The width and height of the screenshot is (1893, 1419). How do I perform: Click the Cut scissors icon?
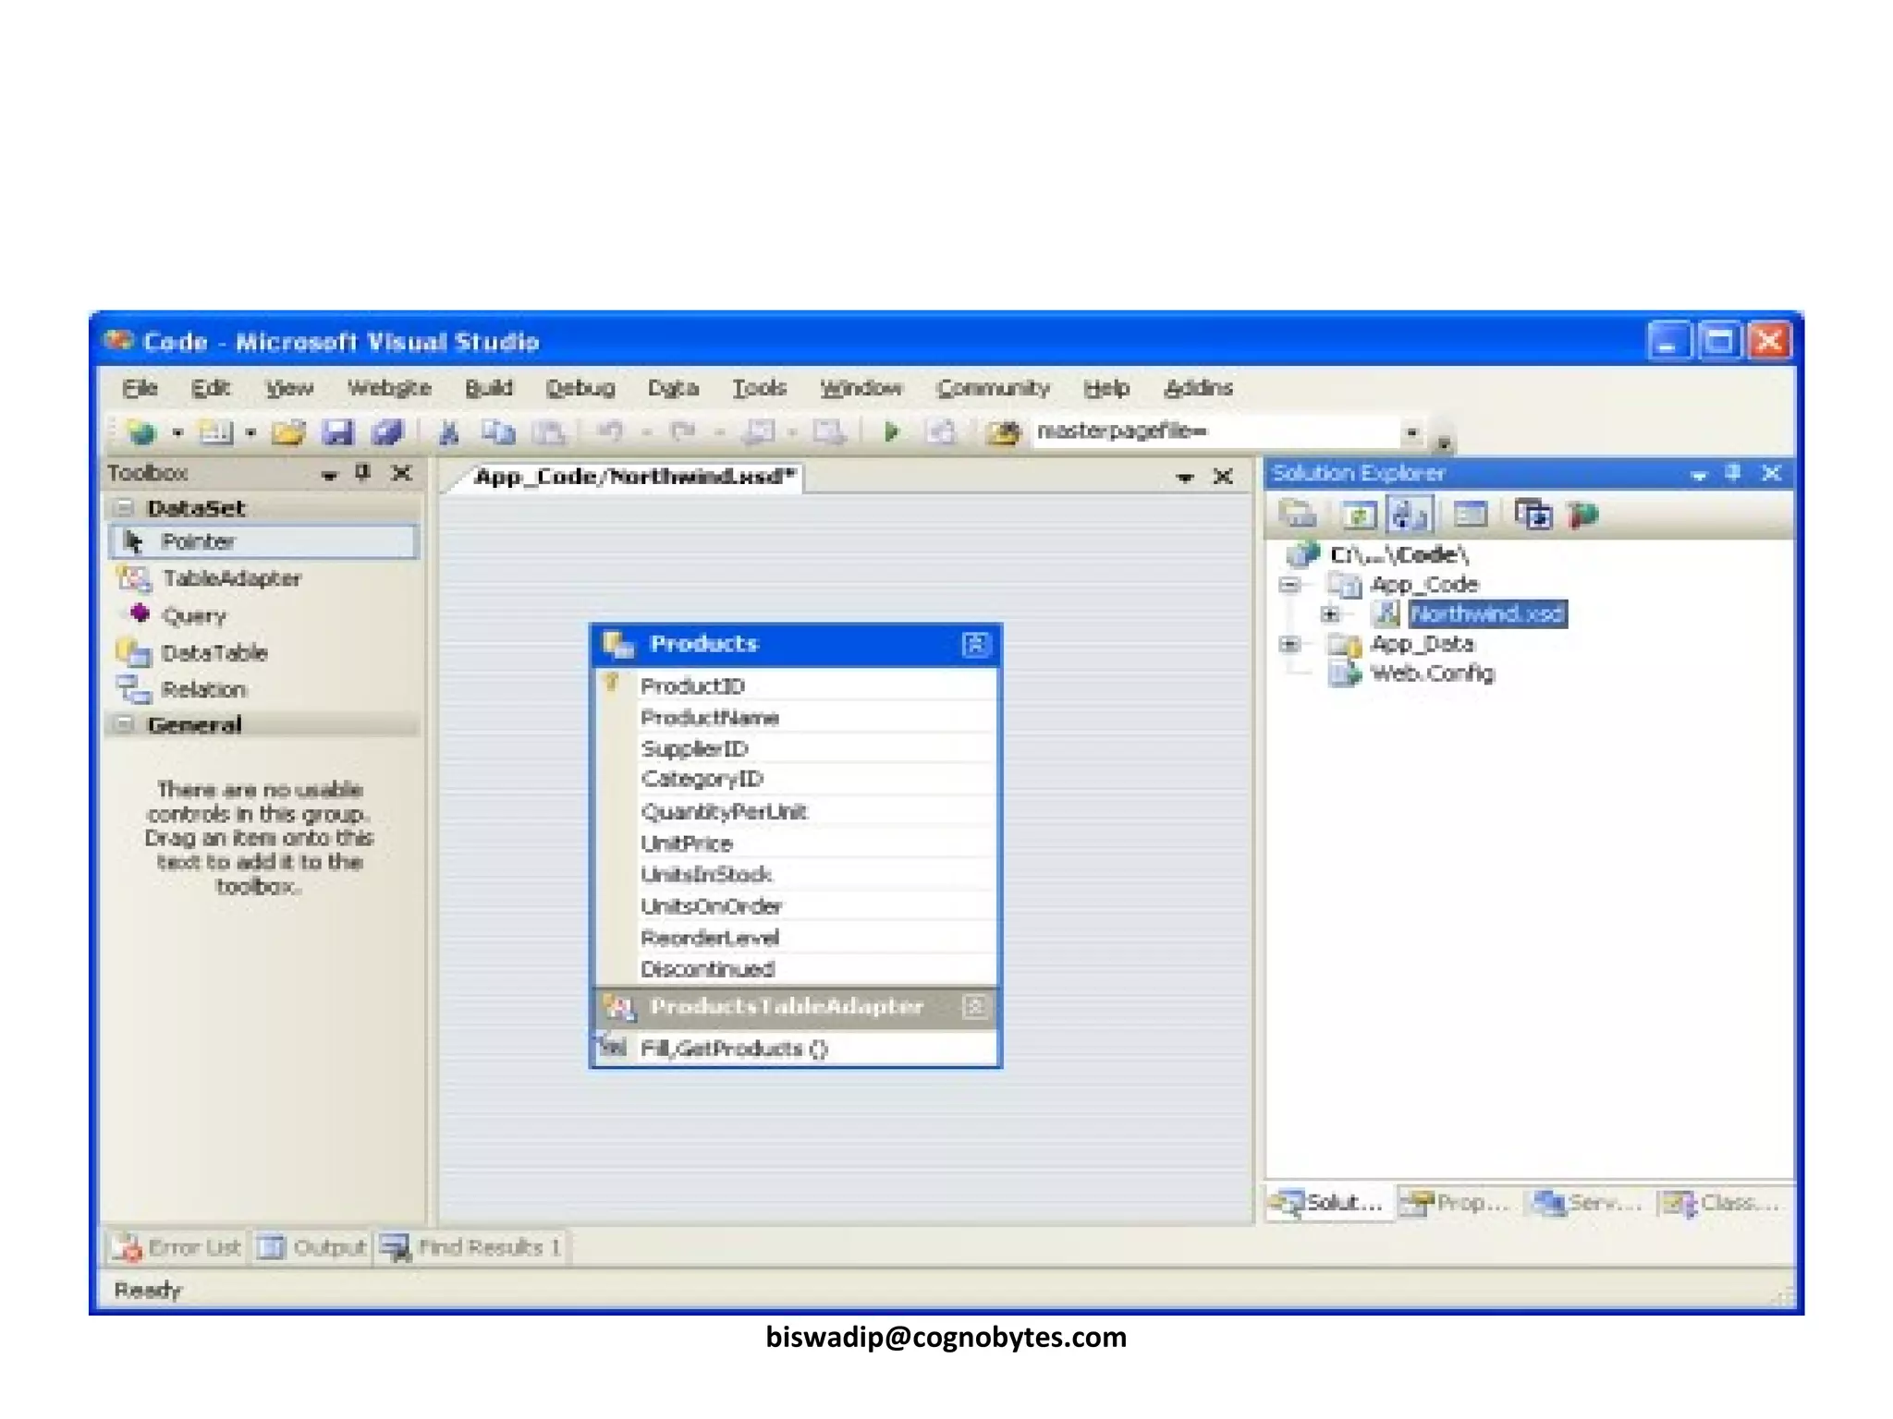pyautogui.click(x=449, y=432)
